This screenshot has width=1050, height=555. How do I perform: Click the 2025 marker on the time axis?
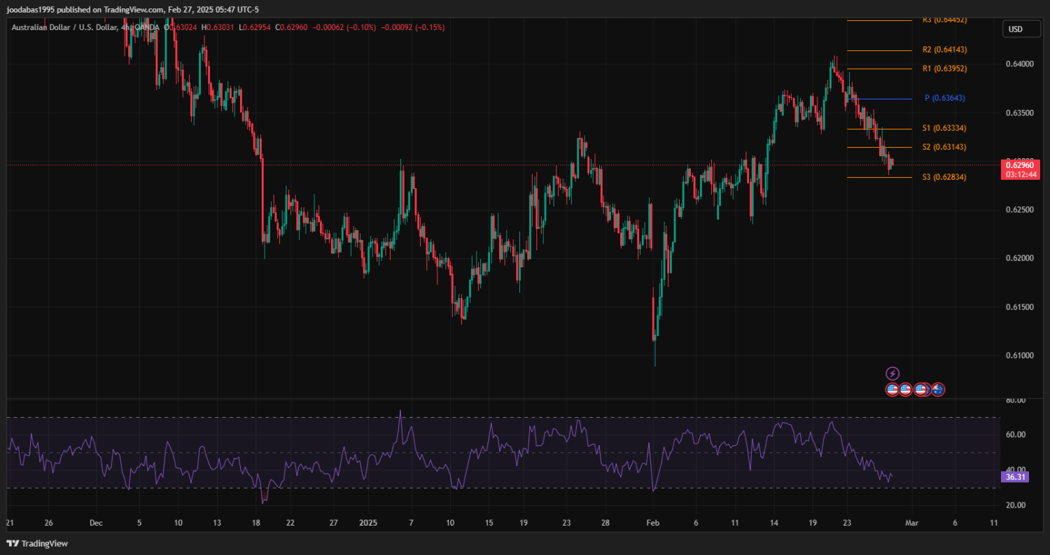point(368,523)
